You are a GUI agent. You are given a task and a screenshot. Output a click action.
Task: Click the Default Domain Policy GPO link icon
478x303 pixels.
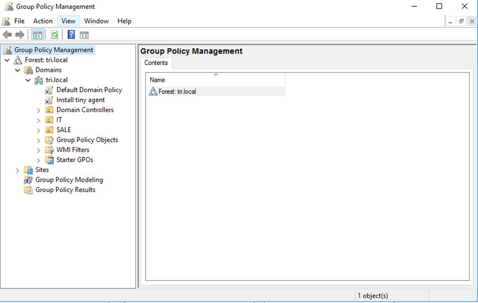[x=49, y=90]
